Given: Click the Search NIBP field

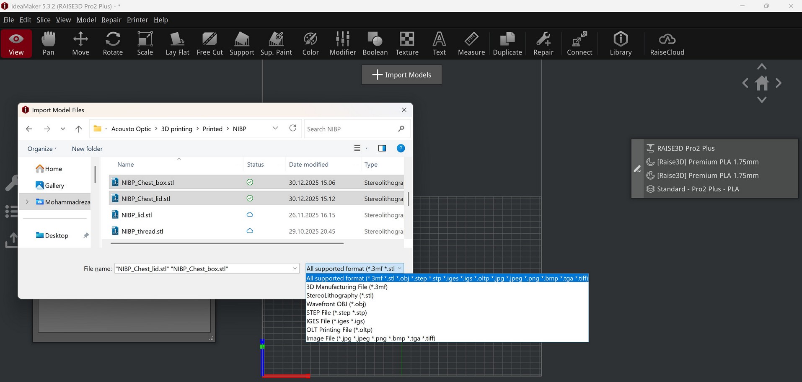Looking at the screenshot, I should point(357,129).
